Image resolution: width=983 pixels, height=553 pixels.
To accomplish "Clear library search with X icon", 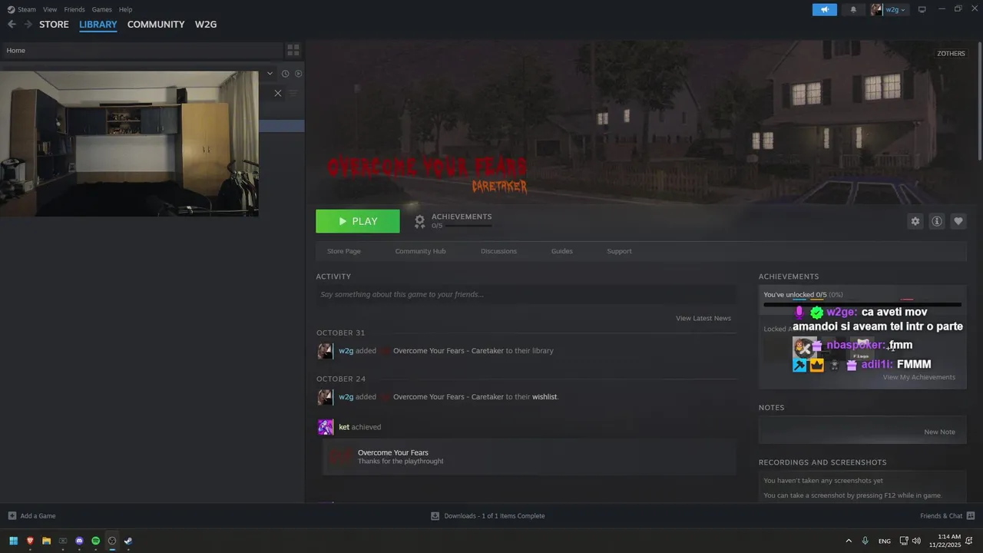I will (x=278, y=93).
